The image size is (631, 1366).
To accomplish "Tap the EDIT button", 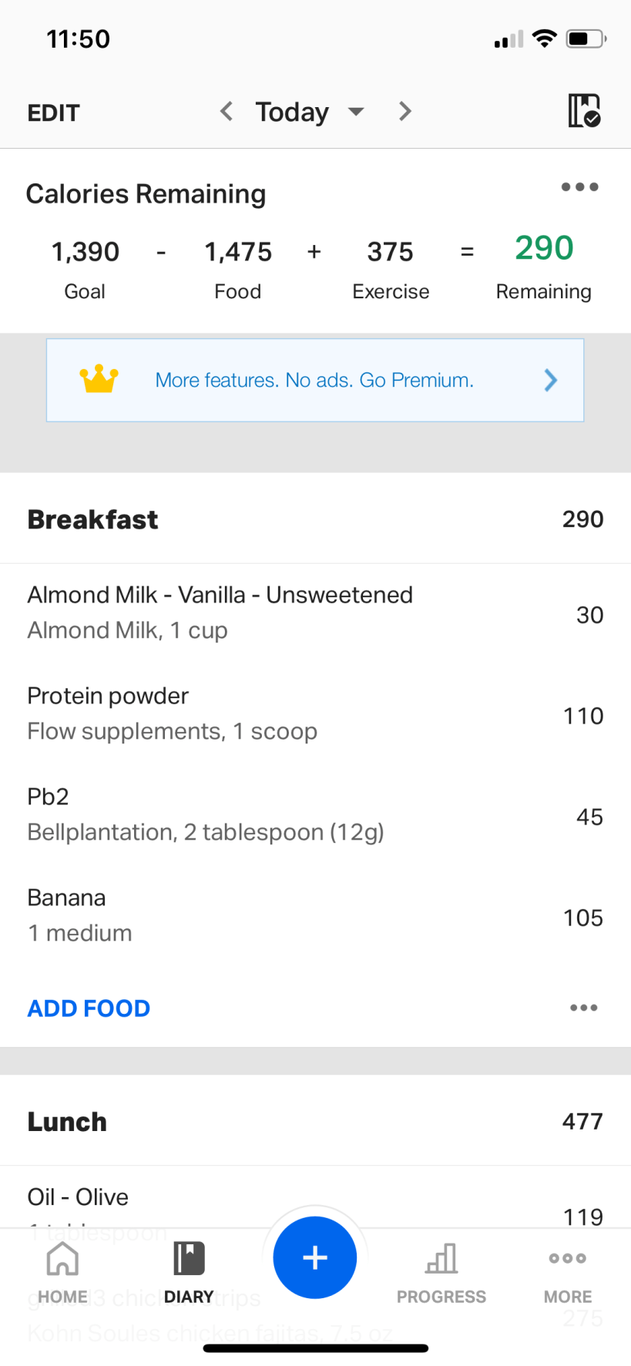I will coord(53,113).
